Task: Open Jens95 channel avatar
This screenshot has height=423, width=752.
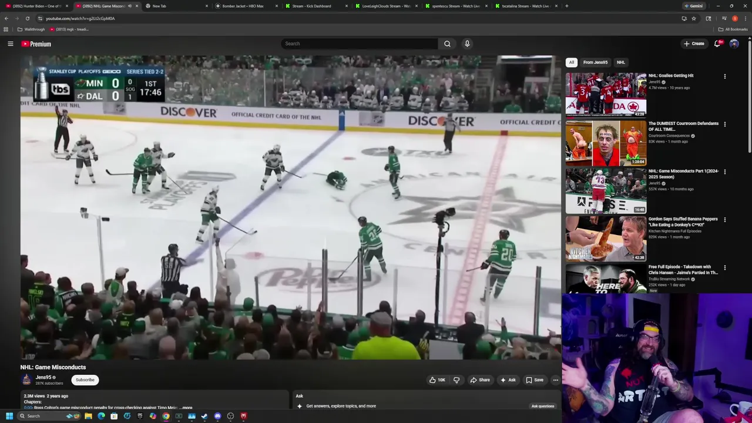Action: click(26, 380)
